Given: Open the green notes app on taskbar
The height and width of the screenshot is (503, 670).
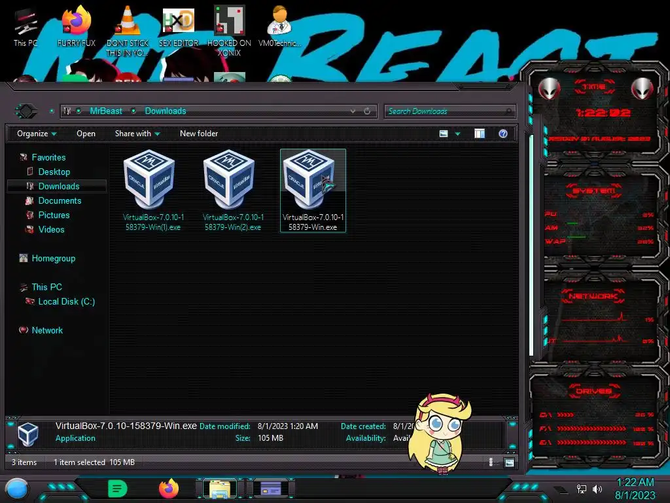Looking at the screenshot, I should 118,489.
